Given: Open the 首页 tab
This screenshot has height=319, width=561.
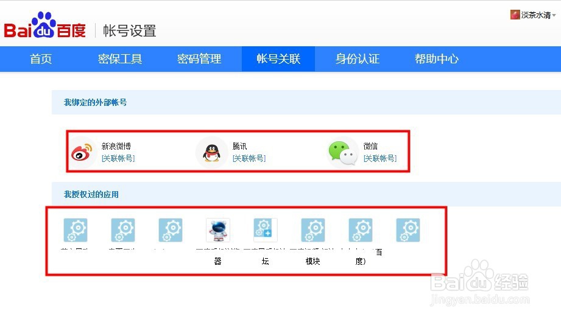Looking at the screenshot, I should 41,58.
